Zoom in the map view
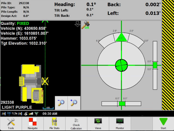The width and height of the screenshot is (174, 131). pos(74,103)
